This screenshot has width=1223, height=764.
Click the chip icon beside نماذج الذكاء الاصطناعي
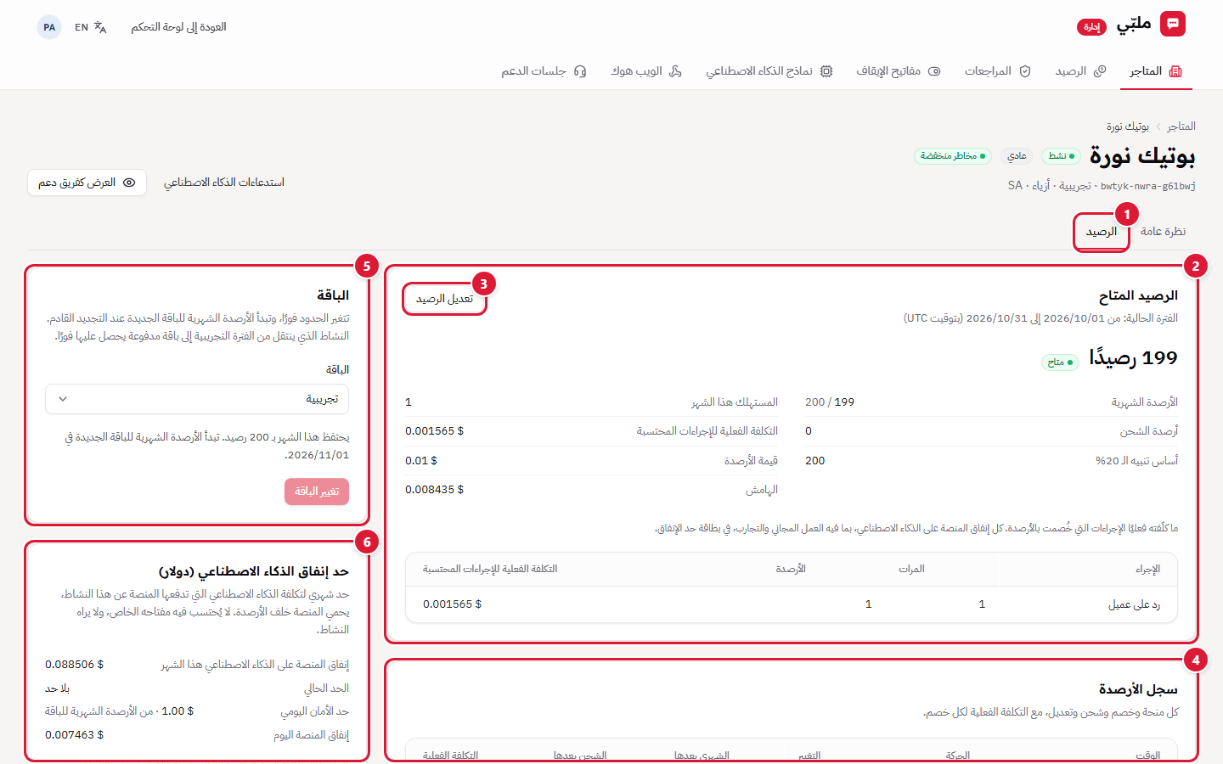pos(826,71)
